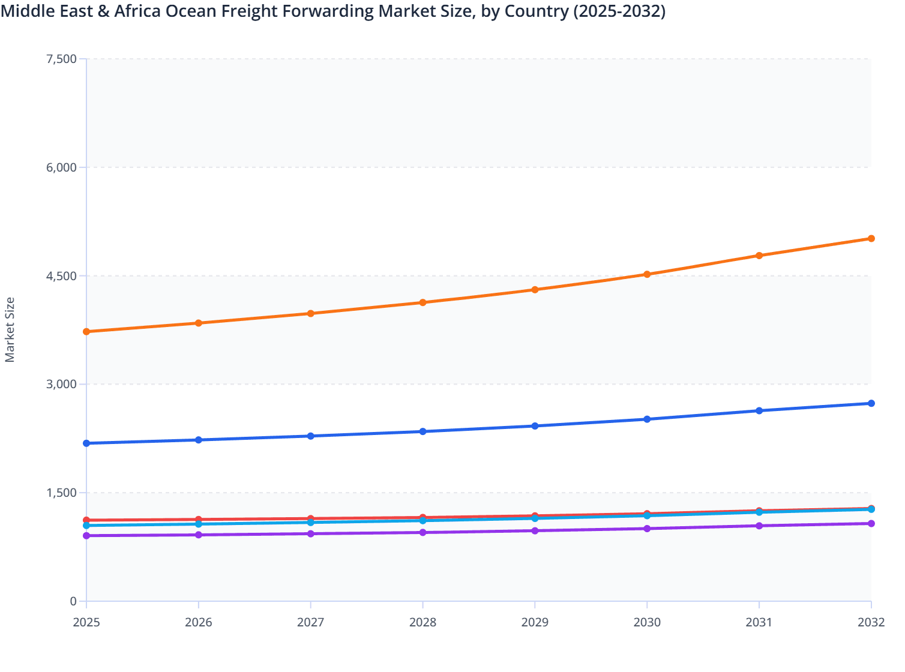Image resolution: width=905 pixels, height=672 pixels.
Task: Click the chart title text
Action: coord(334,11)
